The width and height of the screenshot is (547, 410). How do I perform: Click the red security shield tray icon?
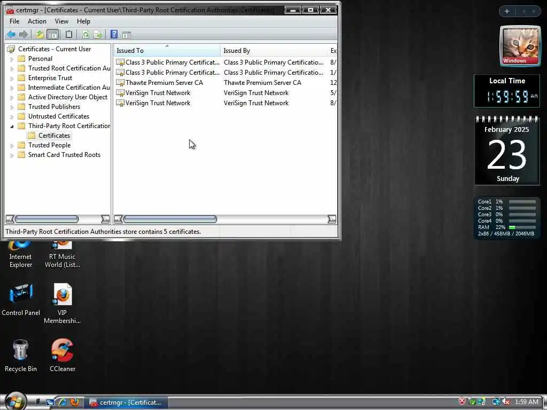[462, 401]
